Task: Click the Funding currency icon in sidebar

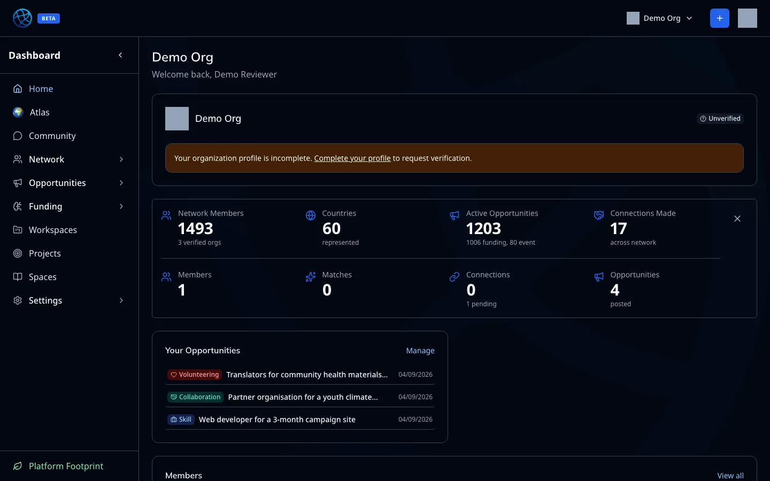Action: tap(18, 206)
